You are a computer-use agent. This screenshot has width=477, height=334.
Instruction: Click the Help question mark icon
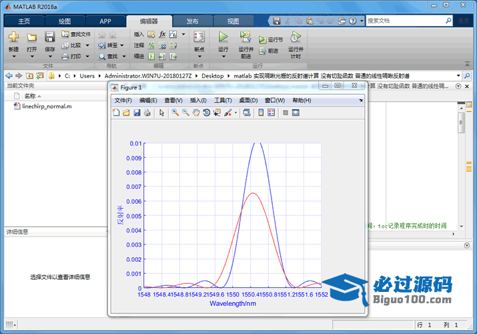coord(352,21)
